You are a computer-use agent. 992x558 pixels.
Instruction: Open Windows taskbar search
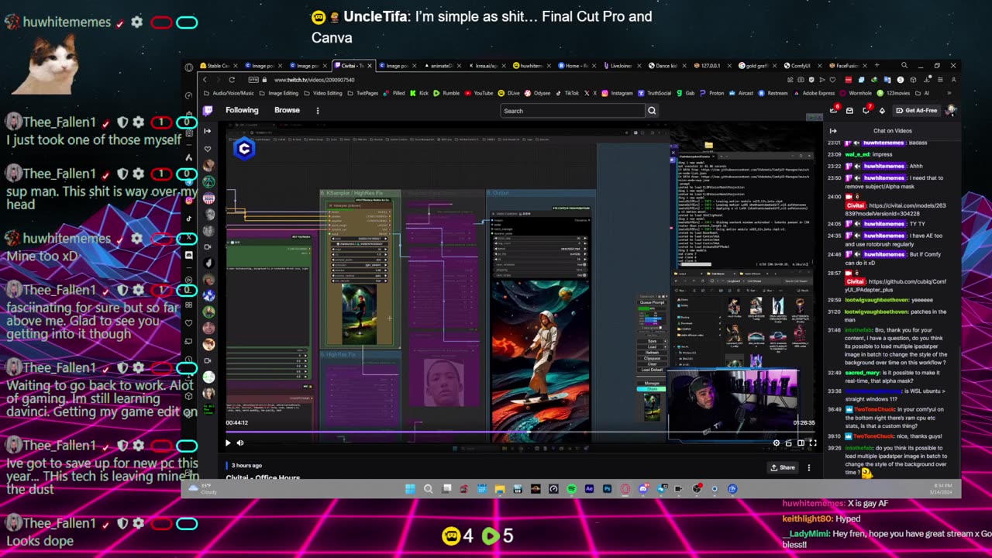click(428, 489)
